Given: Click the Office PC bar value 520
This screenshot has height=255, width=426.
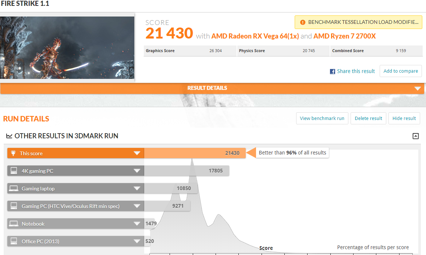Looking at the screenshot, I should [x=150, y=241].
